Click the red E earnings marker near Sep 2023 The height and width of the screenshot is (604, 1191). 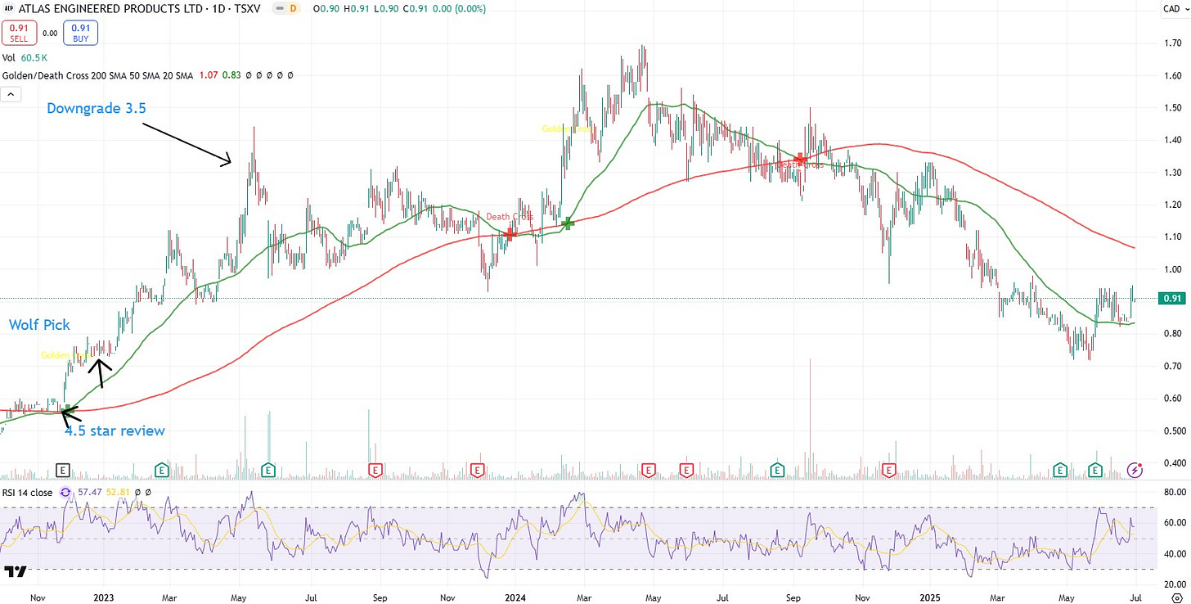(x=375, y=470)
